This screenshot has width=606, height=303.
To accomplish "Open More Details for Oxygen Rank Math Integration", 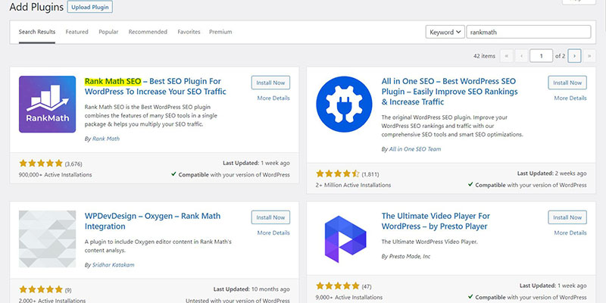I will pos(273,233).
